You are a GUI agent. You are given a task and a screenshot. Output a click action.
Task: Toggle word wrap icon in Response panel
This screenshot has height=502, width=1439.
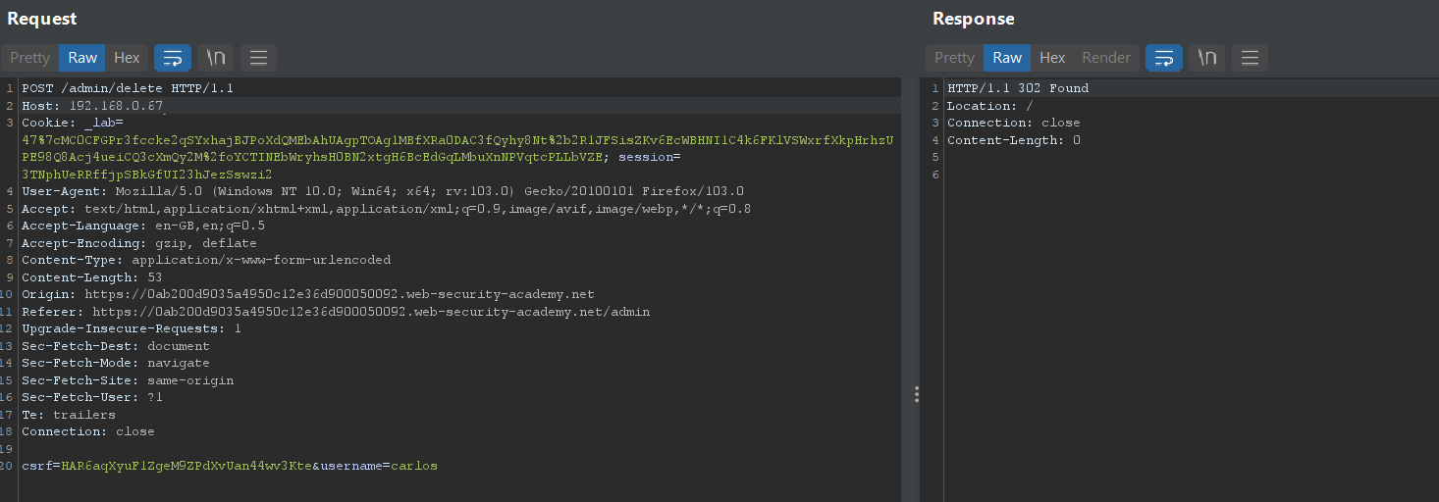pos(1164,58)
